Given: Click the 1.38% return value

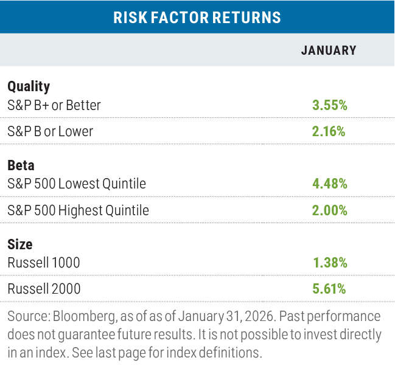Looking at the screenshot, I should pyautogui.click(x=329, y=263).
